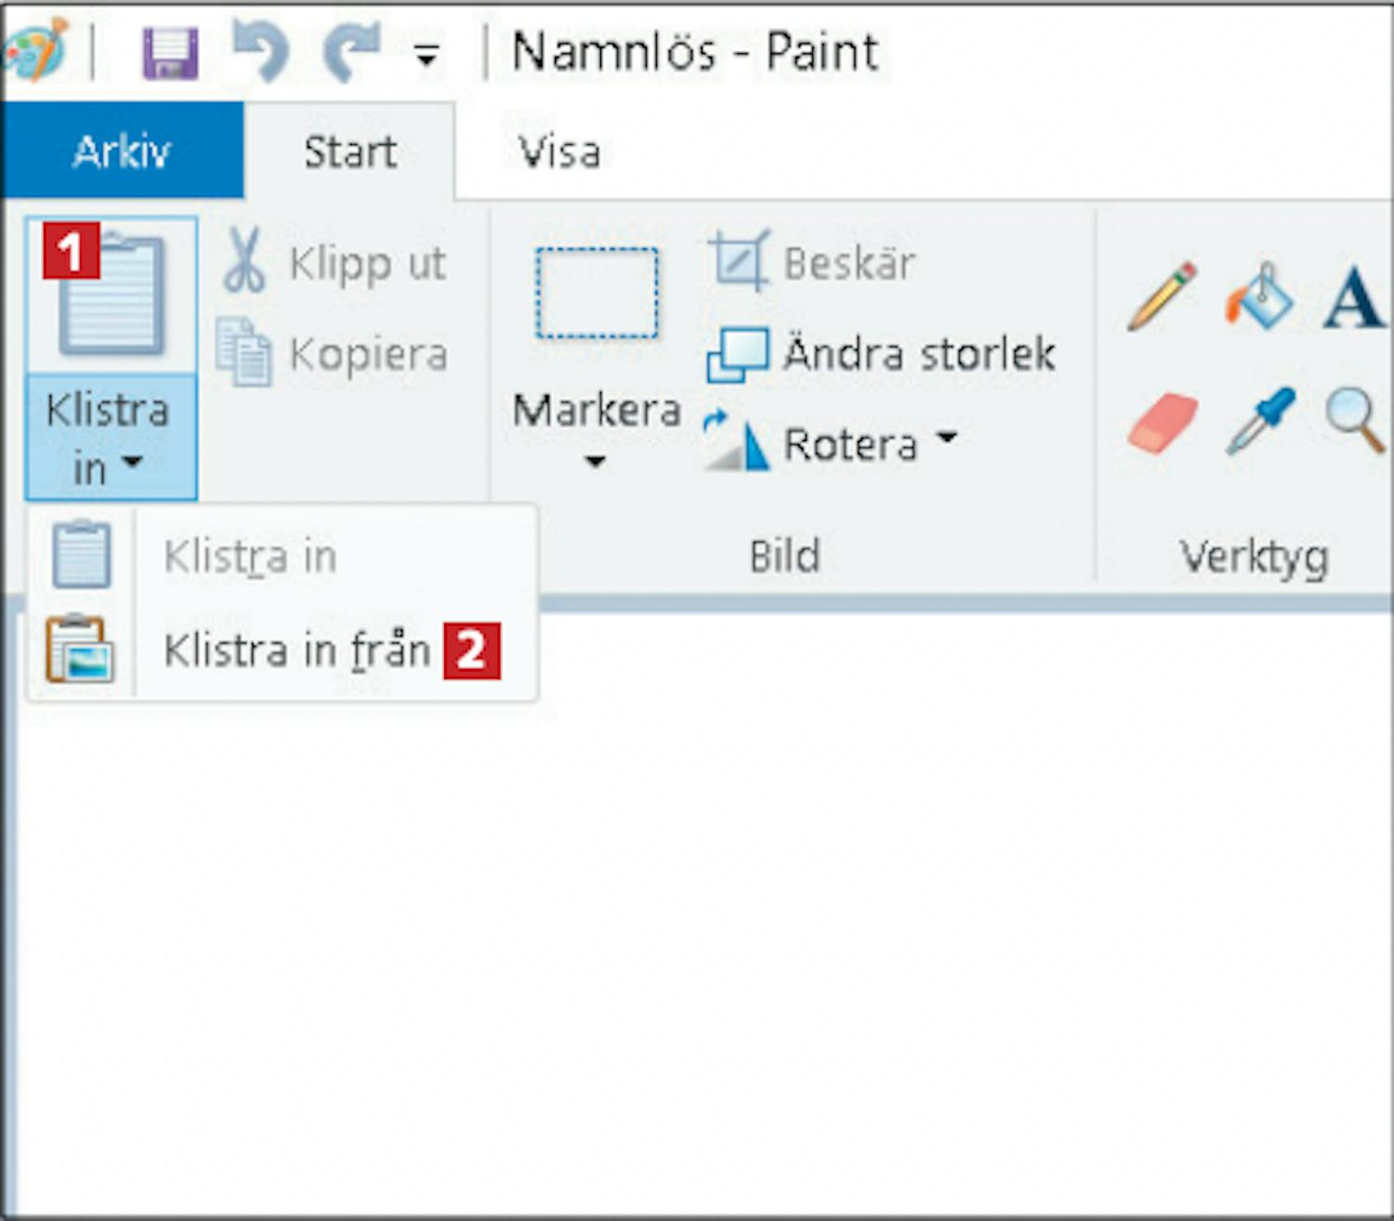This screenshot has height=1221, width=1394.
Task: Click the Beskär crop button
Action: pos(812,262)
